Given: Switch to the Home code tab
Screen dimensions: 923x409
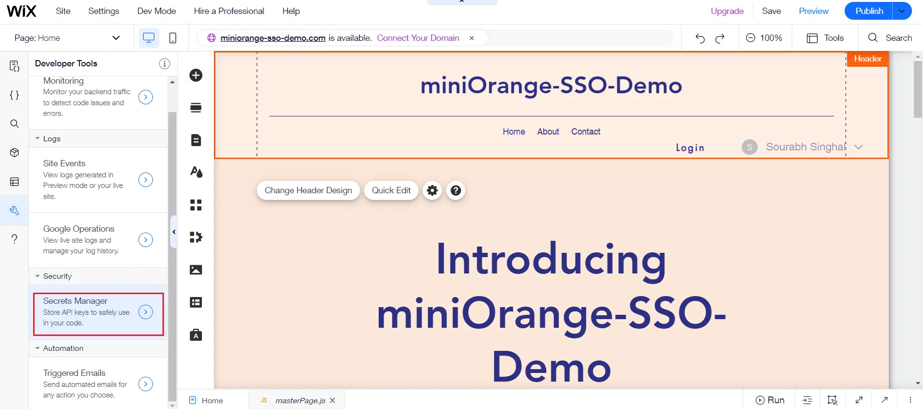Looking at the screenshot, I should pos(212,400).
